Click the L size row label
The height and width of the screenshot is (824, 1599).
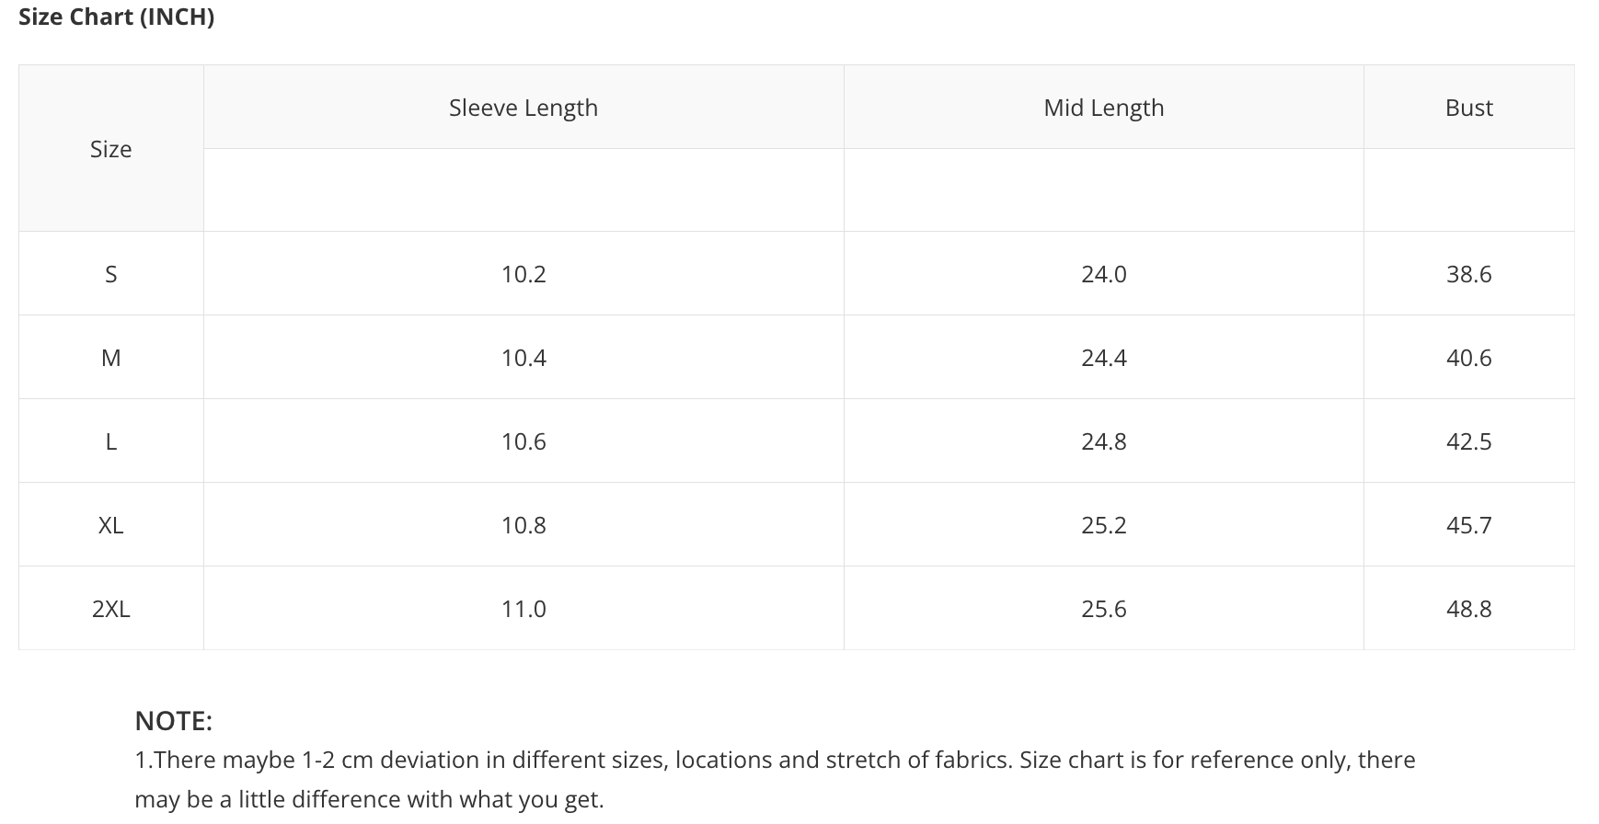click(110, 441)
